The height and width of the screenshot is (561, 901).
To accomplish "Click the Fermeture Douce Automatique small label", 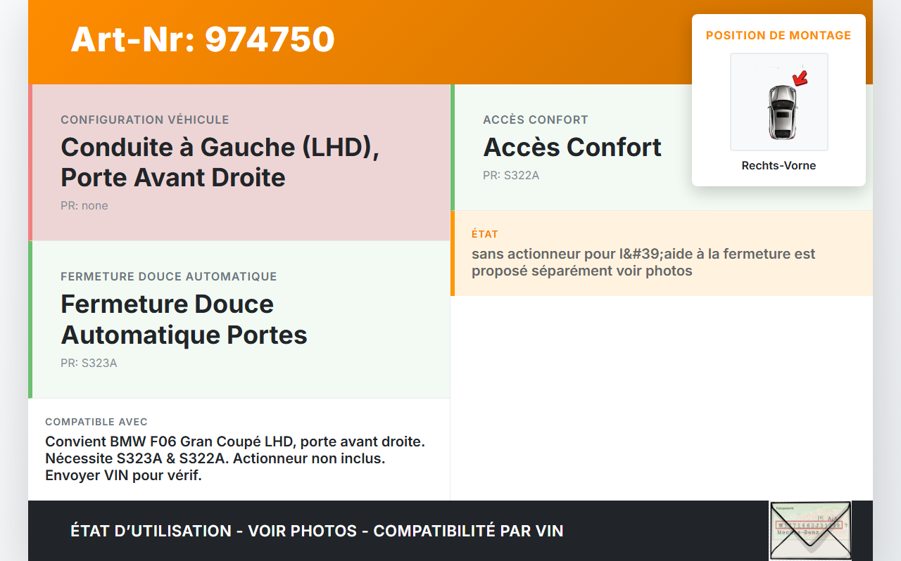I will 169,277.
